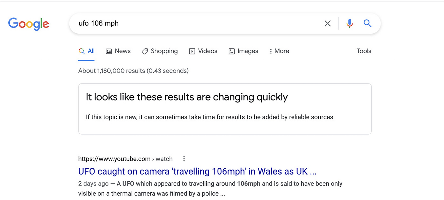This screenshot has height=200, width=444.
Task: Click the Videos play icon
Action: pyautogui.click(x=192, y=51)
